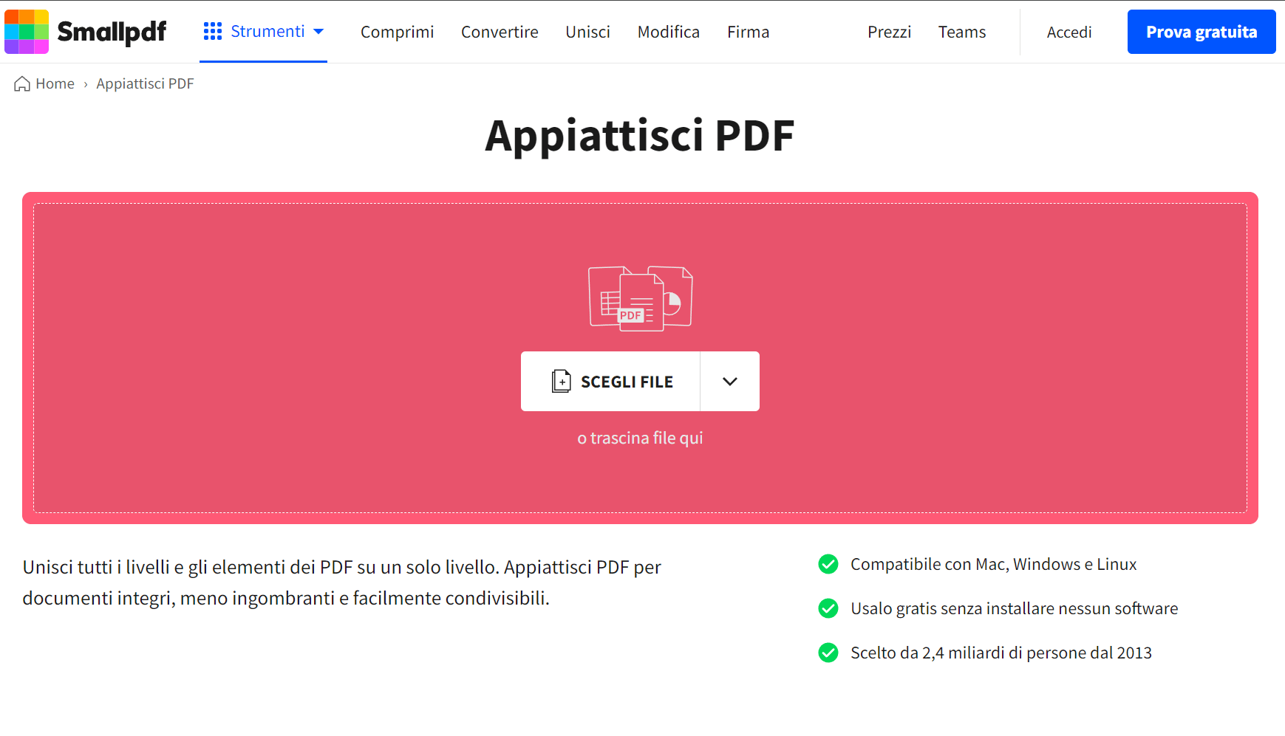Click the checkmark beside Usalo gratis

pyautogui.click(x=828, y=608)
